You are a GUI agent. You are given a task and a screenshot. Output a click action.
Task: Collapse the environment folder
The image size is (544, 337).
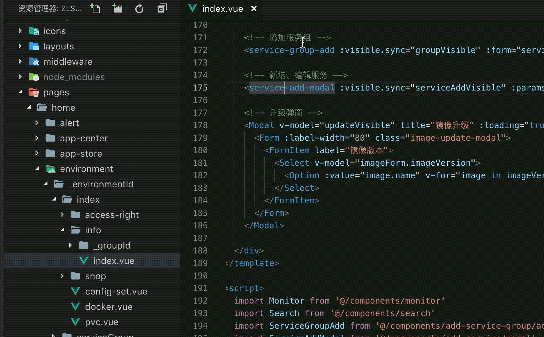(37, 169)
